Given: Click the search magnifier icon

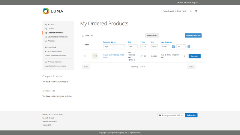Looking at the screenshot, I should point(191,11).
